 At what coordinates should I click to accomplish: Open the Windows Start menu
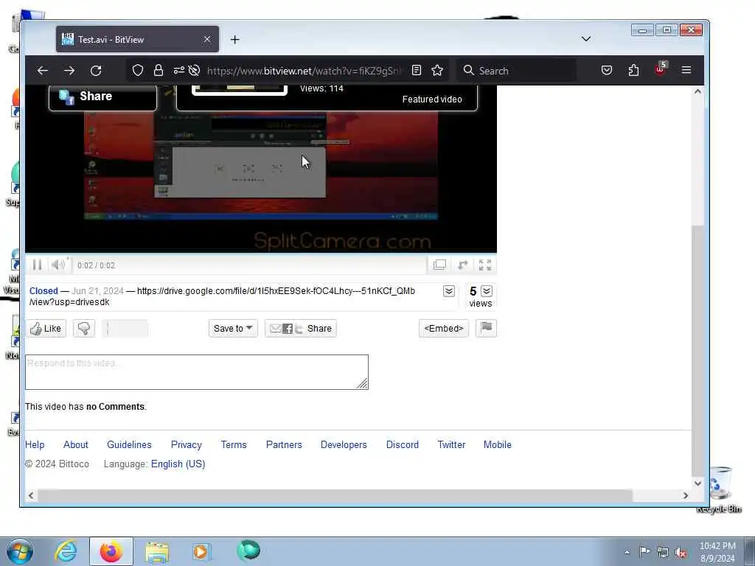tap(20, 551)
